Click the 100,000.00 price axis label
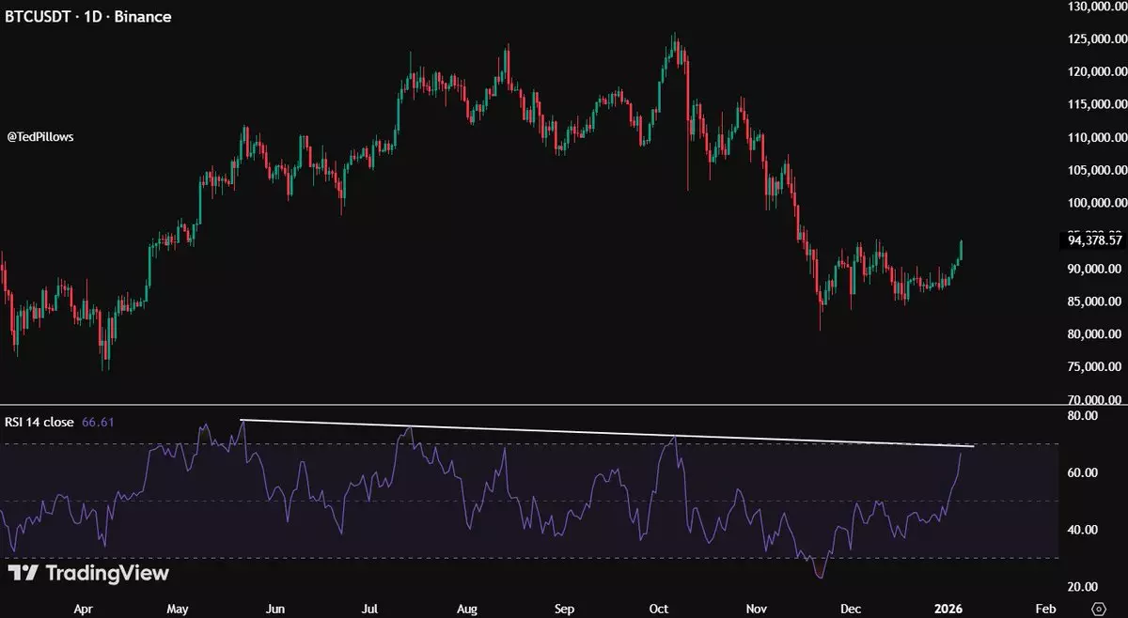 pyautogui.click(x=1096, y=203)
